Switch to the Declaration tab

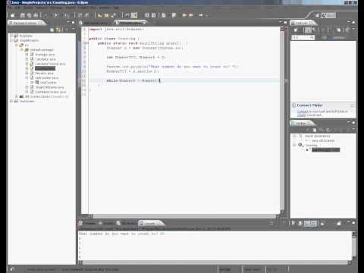pyautogui.click(x=127, y=223)
